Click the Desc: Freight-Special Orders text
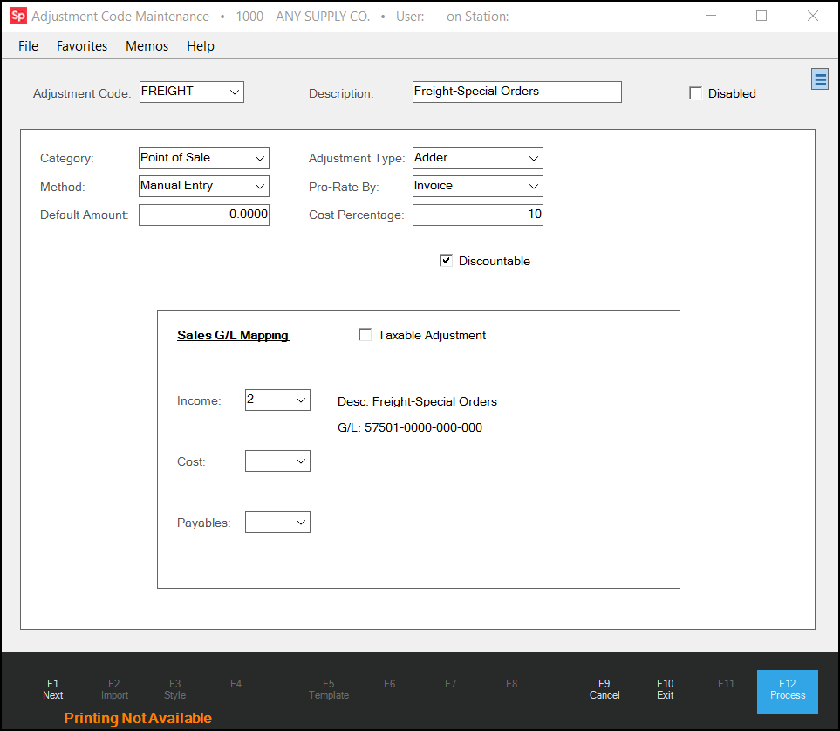Screen dimensions: 840x731 click(x=417, y=401)
